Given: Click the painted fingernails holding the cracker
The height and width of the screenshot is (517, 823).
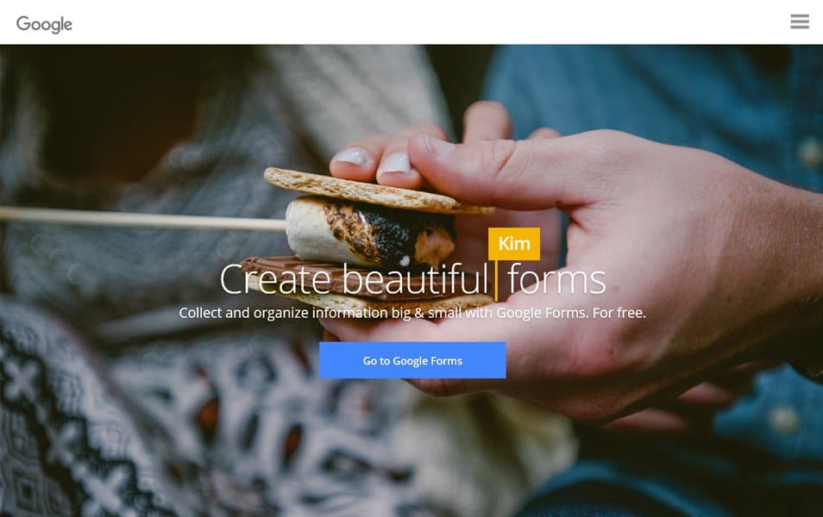Looking at the screenshot, I should pyautogui.click(x=374, y=161).
